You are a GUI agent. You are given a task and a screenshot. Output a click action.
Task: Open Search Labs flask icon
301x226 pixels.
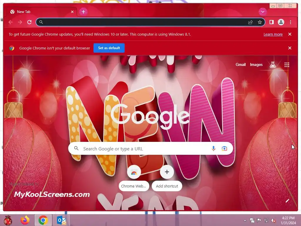pyautogui.click(x=272, y=65)
